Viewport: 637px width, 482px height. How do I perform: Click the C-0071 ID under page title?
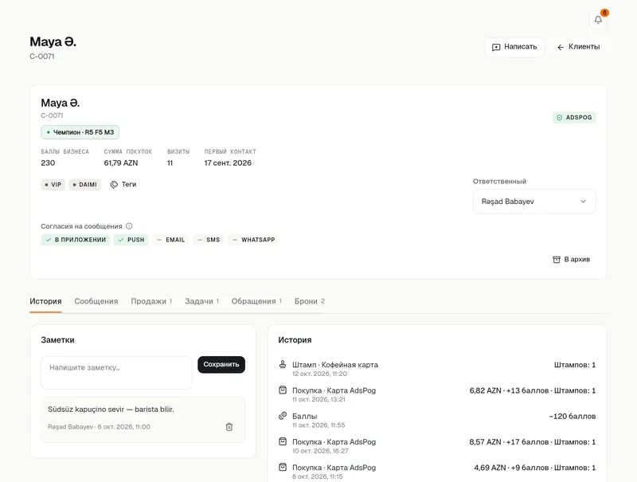click(42, 57)
